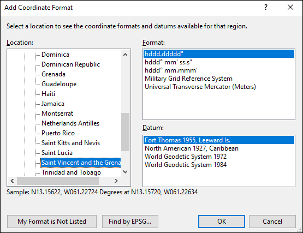The image size is (303, 233).
Task: Select hddd.ddddd° format
Action: [x=219, y=54]
